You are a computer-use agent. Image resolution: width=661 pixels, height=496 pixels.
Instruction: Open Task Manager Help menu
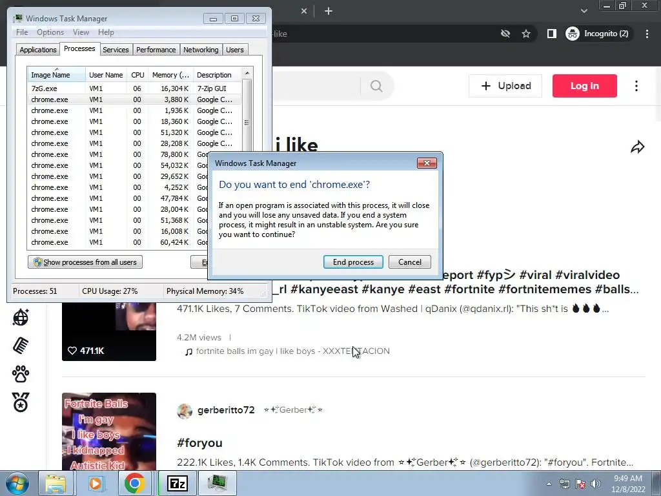click(106, 32)
